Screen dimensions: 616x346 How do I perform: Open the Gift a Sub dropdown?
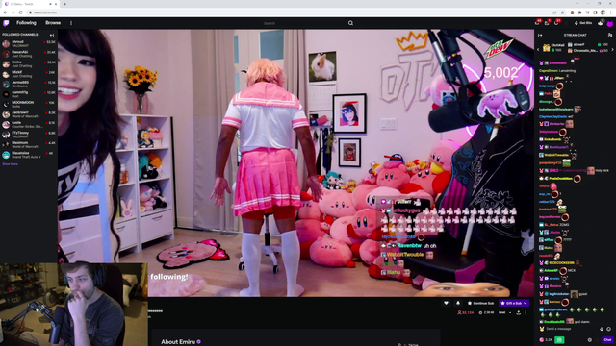(514, 303)
